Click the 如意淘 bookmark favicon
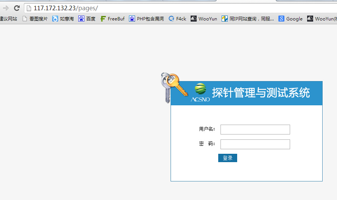Image resolution: width=337 pixels, height=200 pixels. click(55, 19)
